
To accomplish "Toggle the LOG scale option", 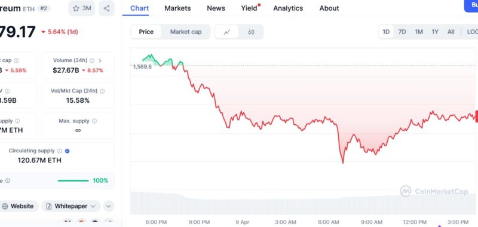I will [472, 32].
